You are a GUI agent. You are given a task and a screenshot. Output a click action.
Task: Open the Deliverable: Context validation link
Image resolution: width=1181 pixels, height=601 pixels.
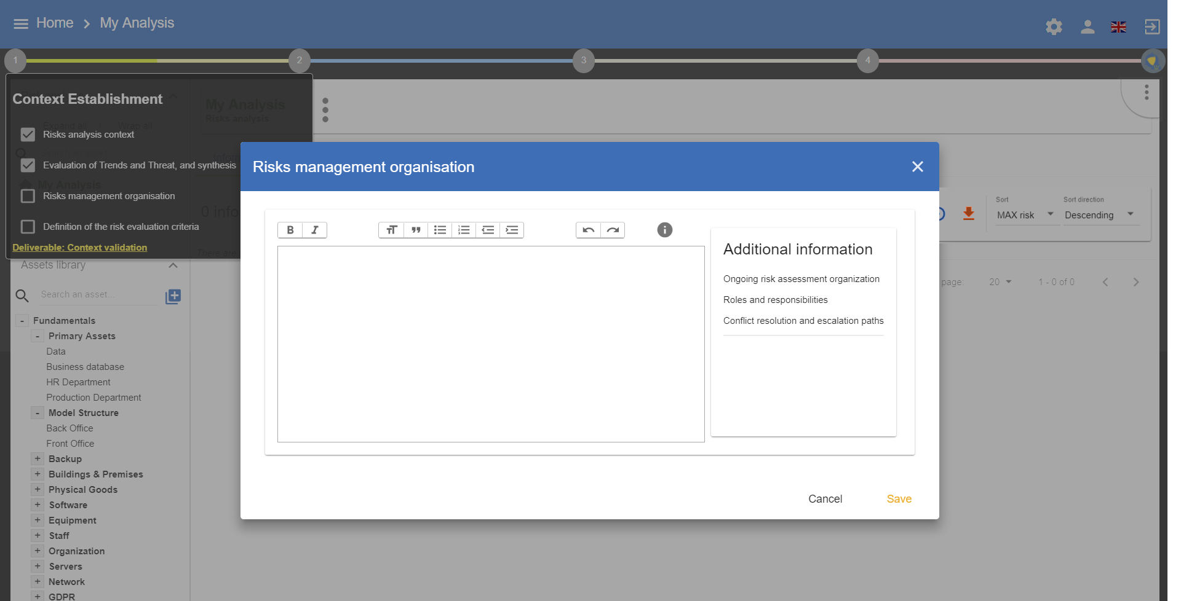[80, 248]
